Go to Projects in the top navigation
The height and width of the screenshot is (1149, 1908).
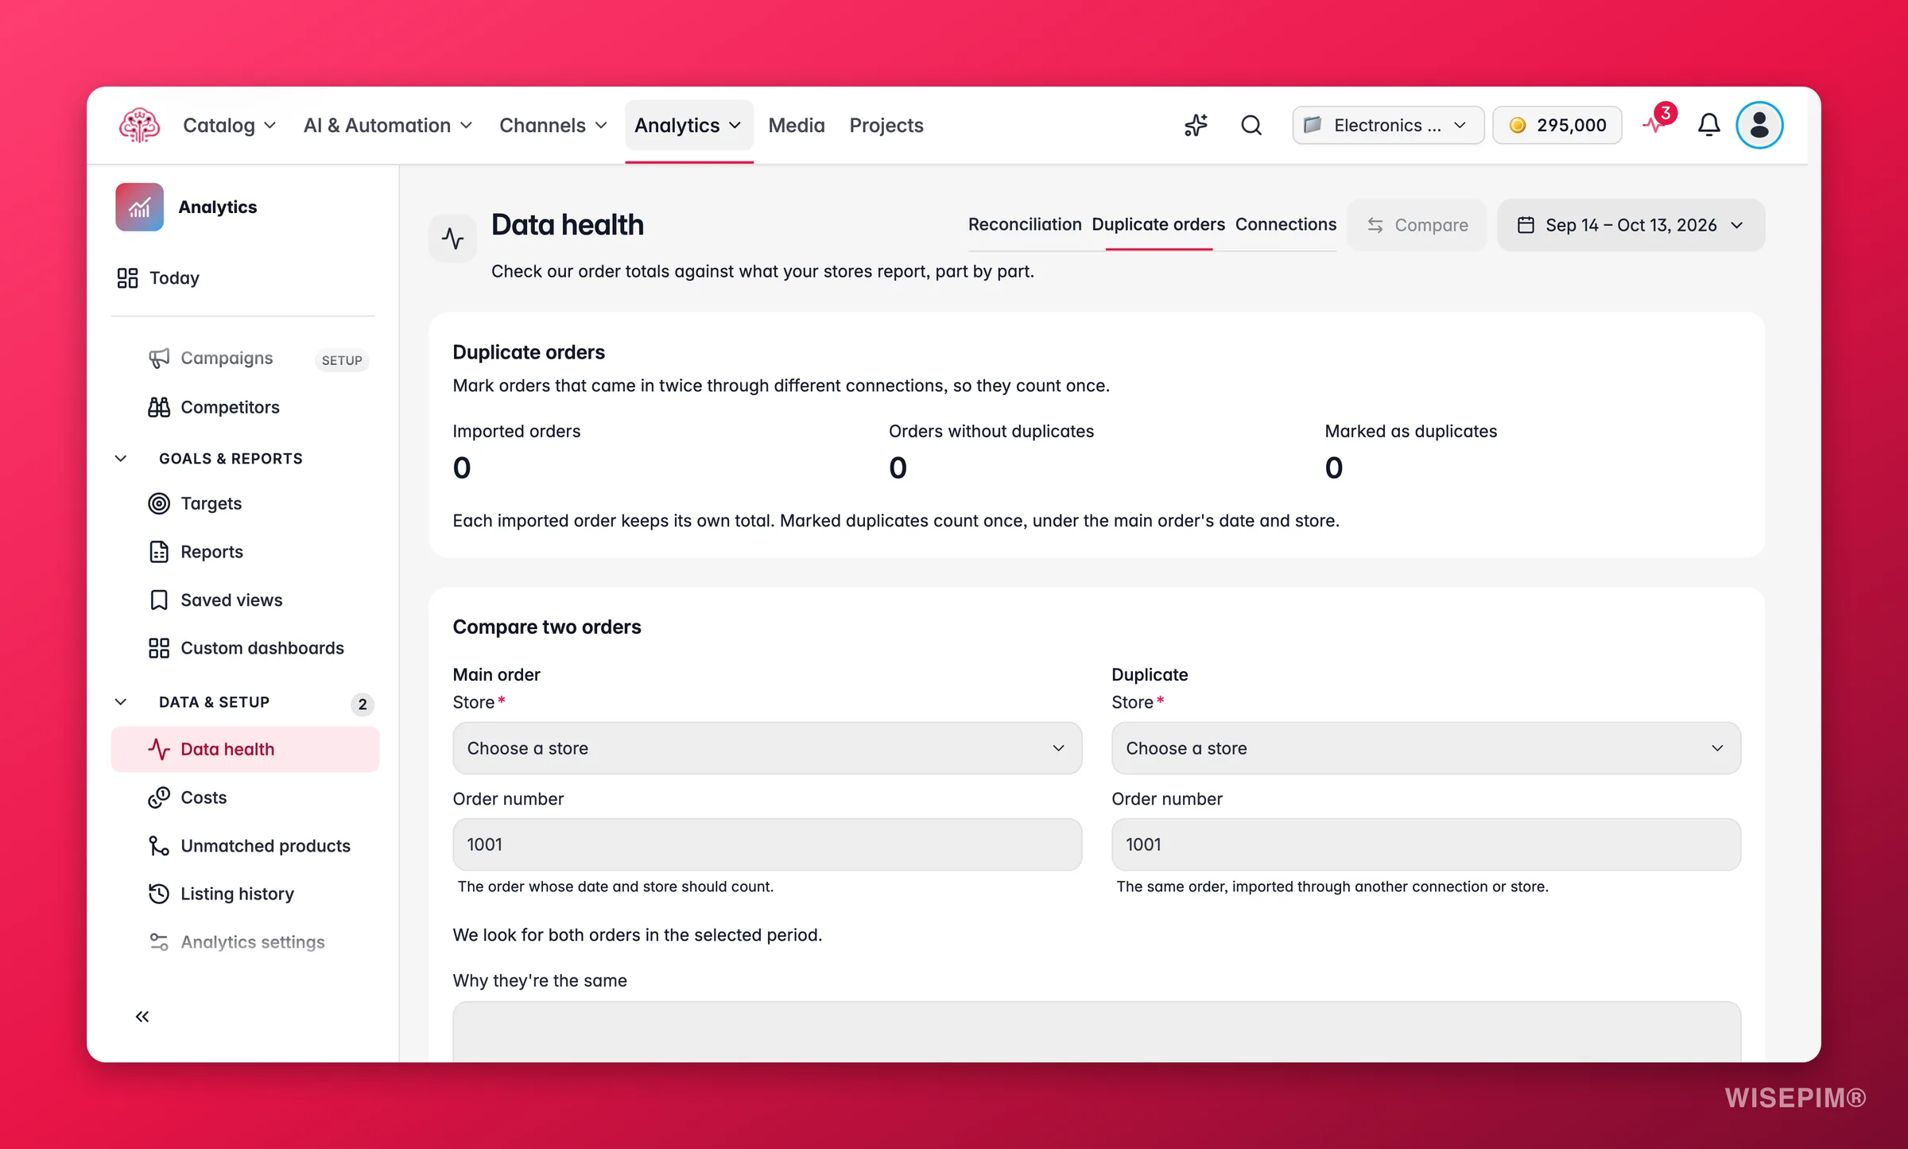(886, 126)
